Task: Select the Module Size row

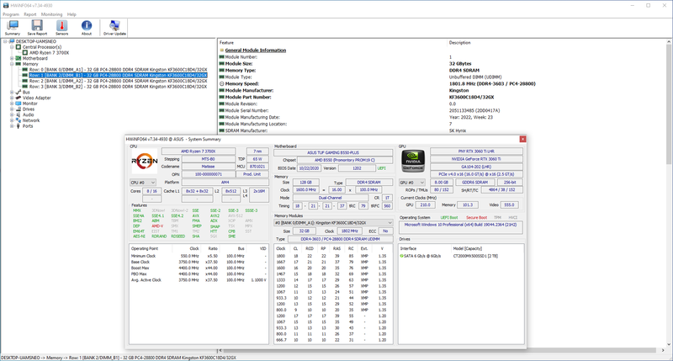Action: tap(442, 63)
